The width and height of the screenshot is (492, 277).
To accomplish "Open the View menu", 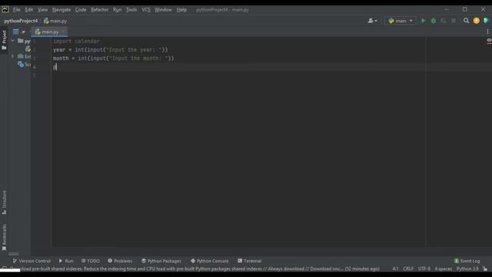I will pos(43,10).
